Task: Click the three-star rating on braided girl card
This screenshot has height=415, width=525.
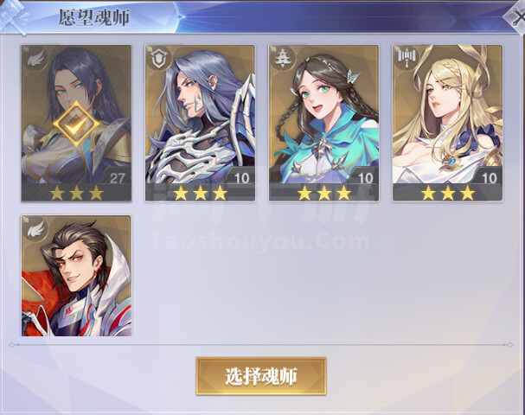Action: point(323,193)
